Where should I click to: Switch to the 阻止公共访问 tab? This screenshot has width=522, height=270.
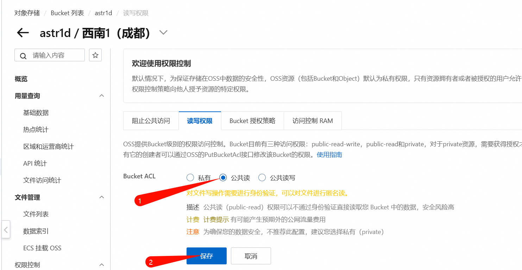coord(151,121)
